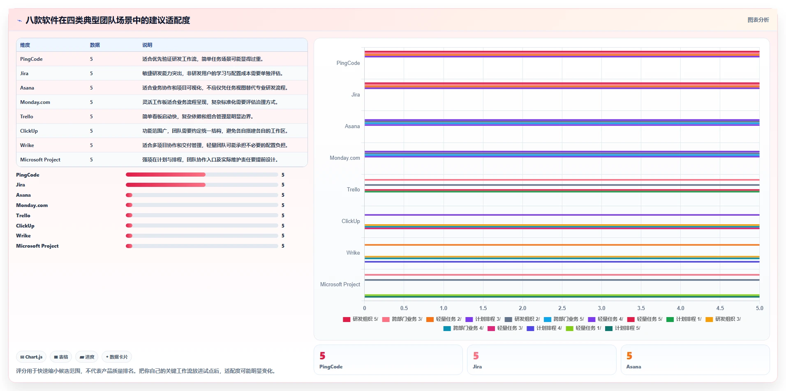Click the Microsoft Project progress bar
This screenshot has width=786, height=391.
click(x=202, y=246)
